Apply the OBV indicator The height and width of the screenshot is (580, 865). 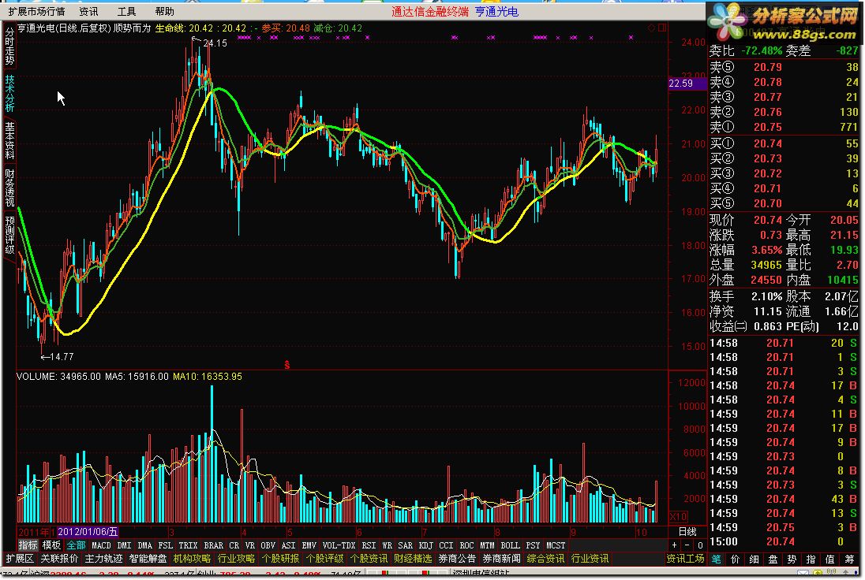point(268,545)
